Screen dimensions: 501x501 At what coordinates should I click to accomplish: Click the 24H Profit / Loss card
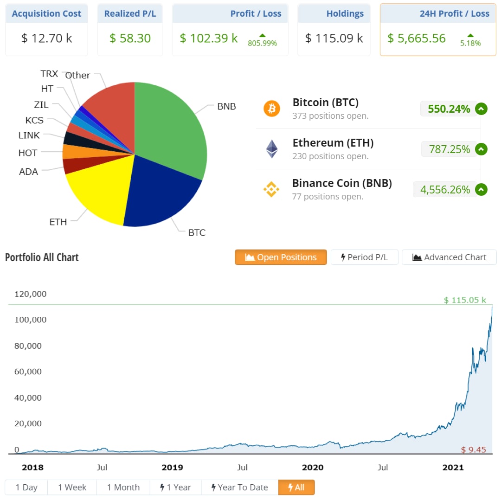pos(438,30)
